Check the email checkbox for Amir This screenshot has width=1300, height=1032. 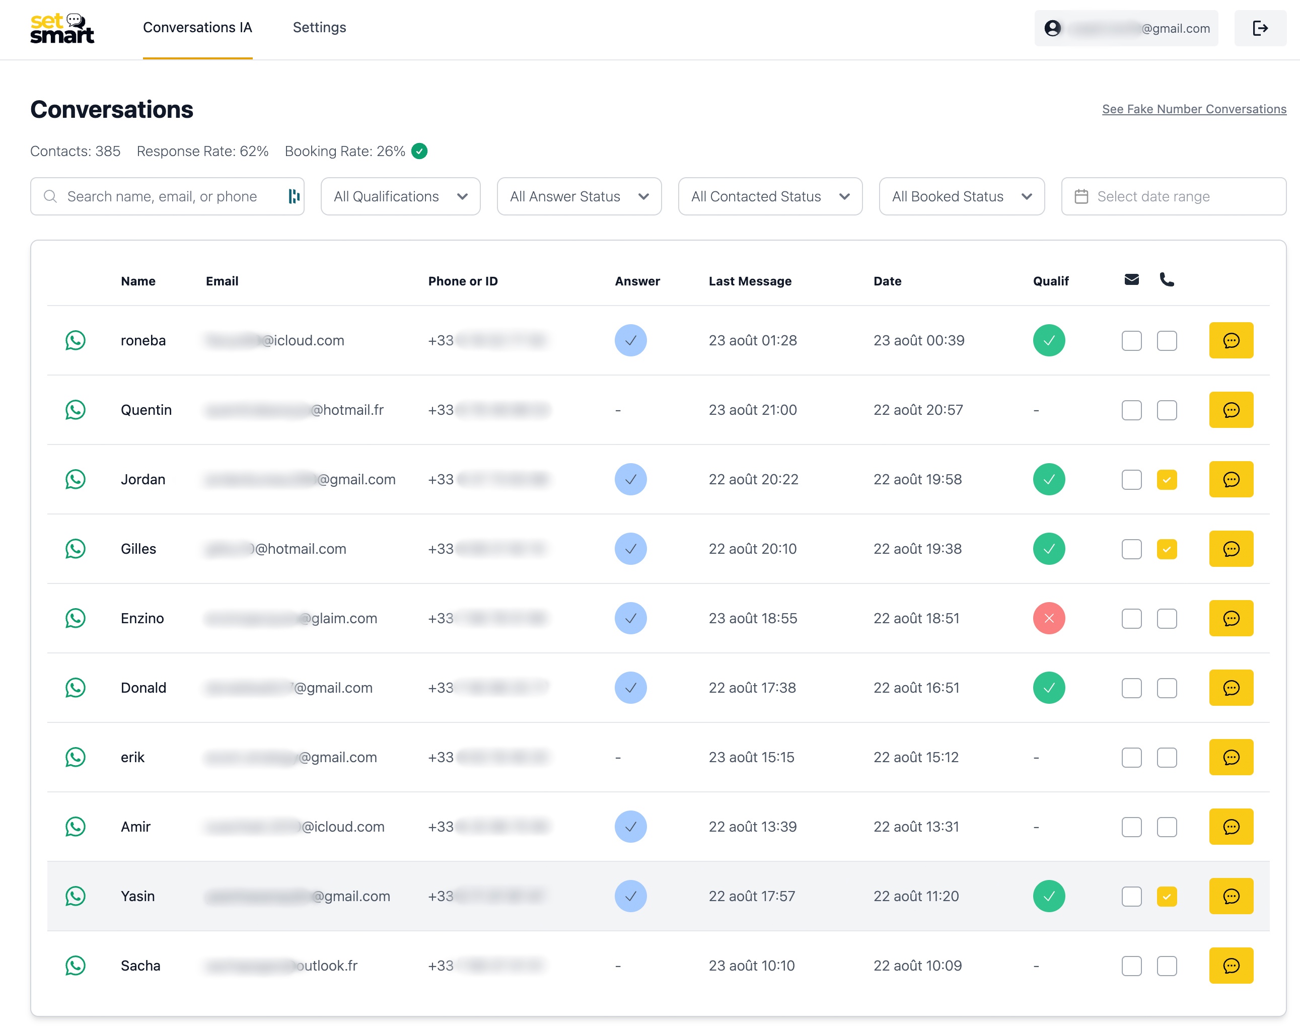click(1131, 827)
